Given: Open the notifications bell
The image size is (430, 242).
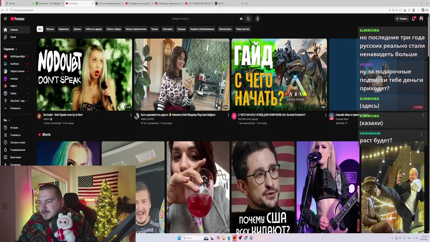Looking at the screenshot, I should (414, 18).
